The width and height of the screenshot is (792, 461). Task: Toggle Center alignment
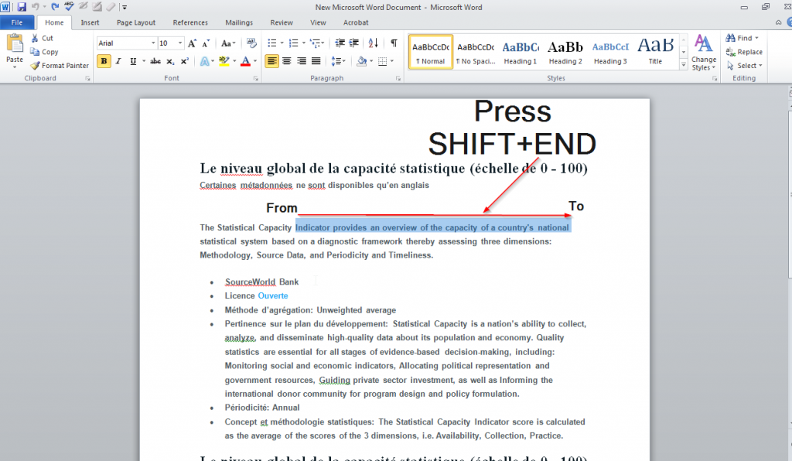tap(286, 61)
